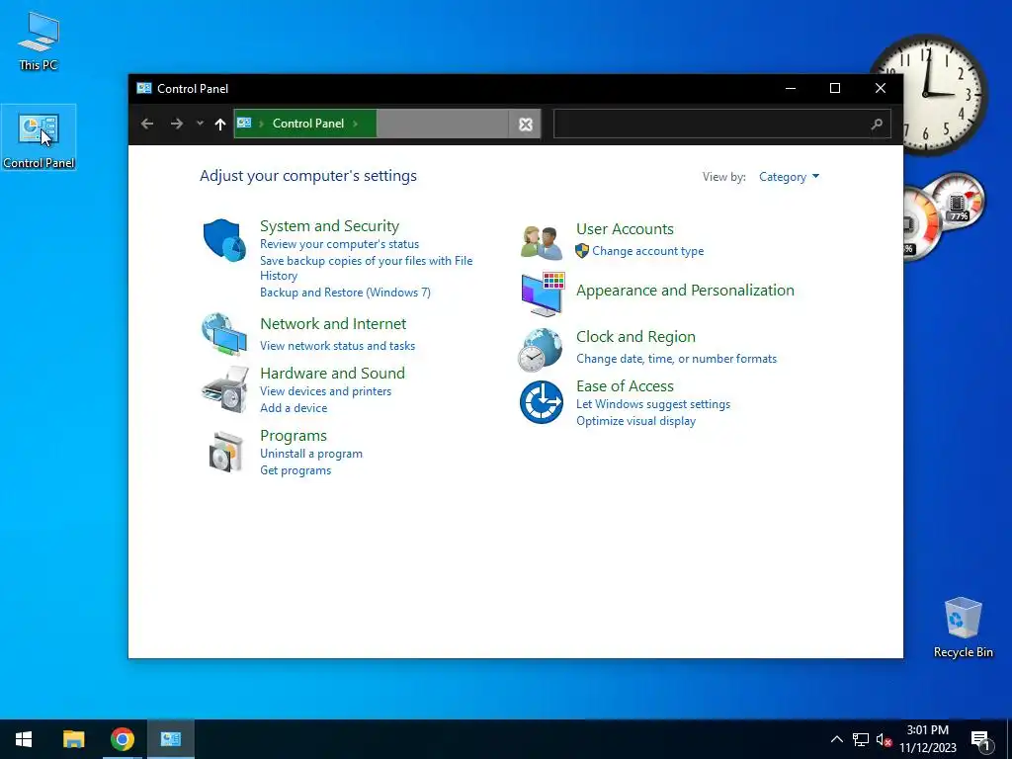Screen dimensions: 1012x759
Task: Click the Forward arrow in Control Panel
Action: point(176,124)
